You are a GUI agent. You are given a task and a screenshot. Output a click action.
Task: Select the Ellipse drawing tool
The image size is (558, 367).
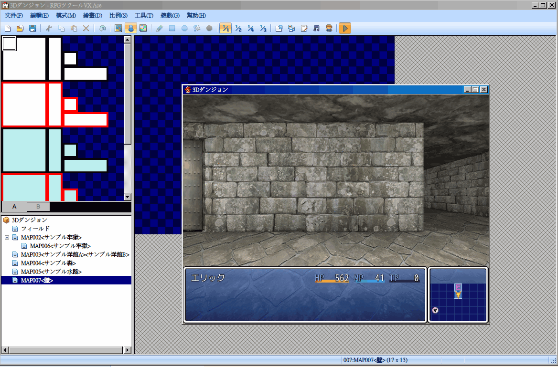coord(184,29)
